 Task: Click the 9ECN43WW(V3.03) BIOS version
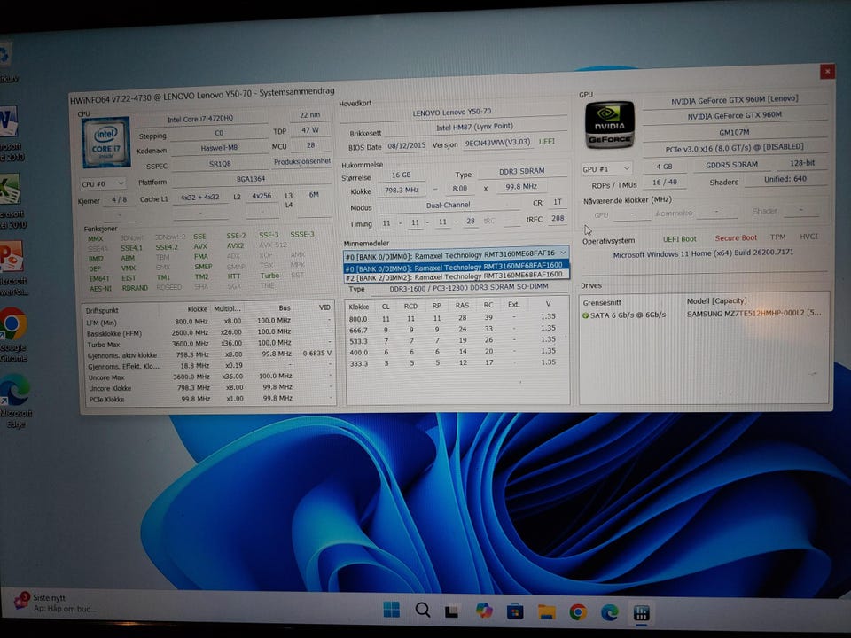tap(497, 143)
